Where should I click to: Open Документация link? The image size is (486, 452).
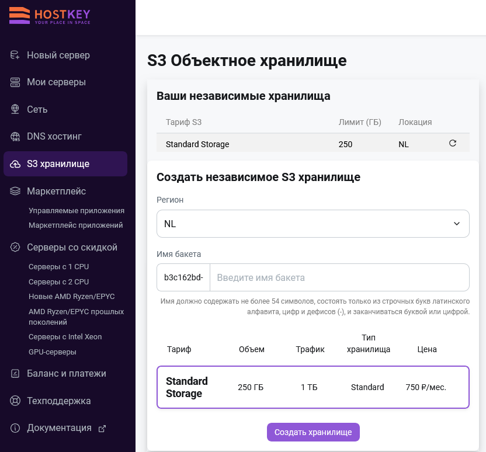(x=59, y=428)
